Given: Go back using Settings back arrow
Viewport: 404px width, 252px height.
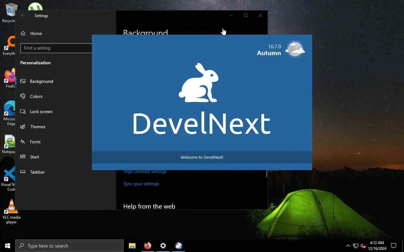Looking at the screenshot, I should click(x=22, y=15).
